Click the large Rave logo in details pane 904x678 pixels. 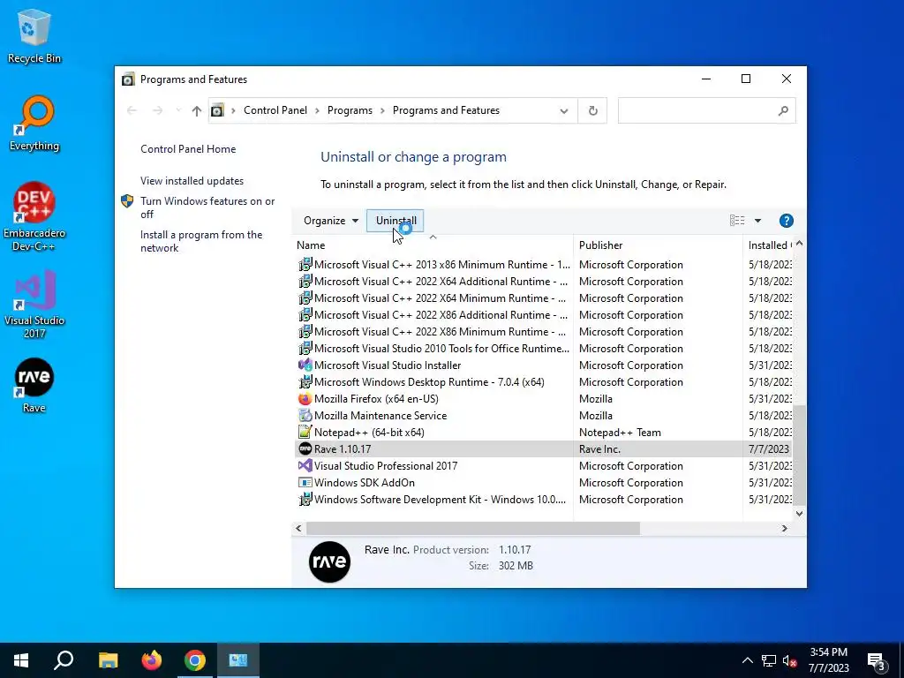pyautogui.click(x=330, y=561)
